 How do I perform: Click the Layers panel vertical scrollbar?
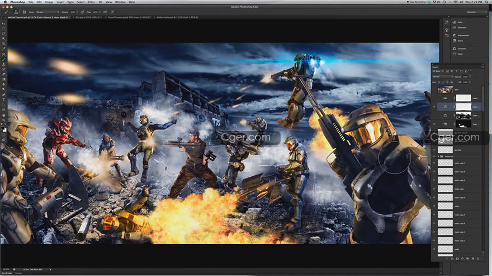click(482, 99)
